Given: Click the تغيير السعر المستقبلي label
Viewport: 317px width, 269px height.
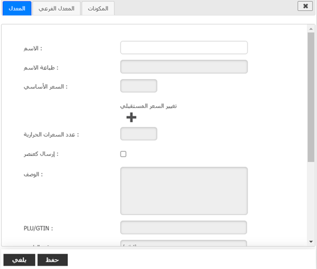Looking at the screenshot, I should click(149, 106).
